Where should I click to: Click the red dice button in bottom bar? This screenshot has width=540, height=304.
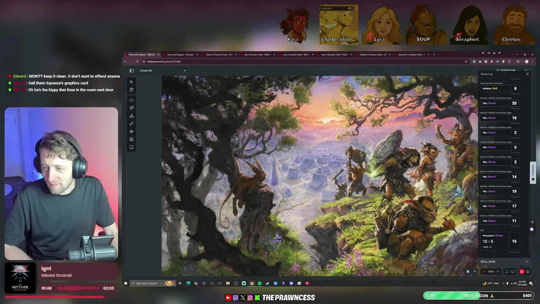(522, 271)
